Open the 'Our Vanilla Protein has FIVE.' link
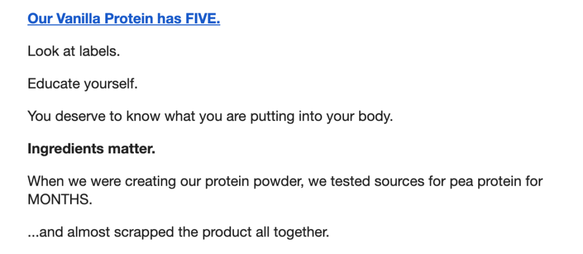 124,19
